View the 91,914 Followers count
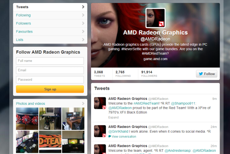 coord(149,74)
